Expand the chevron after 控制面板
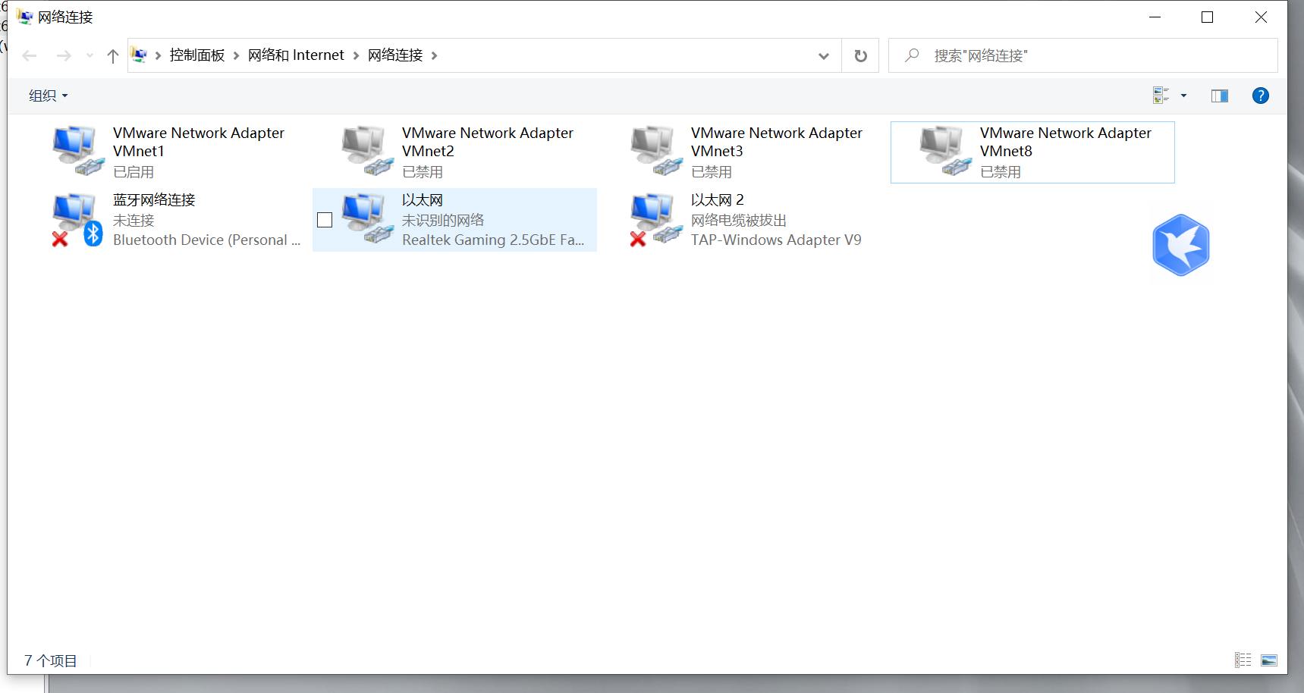 pyautogui.click(x=236, y=55)
